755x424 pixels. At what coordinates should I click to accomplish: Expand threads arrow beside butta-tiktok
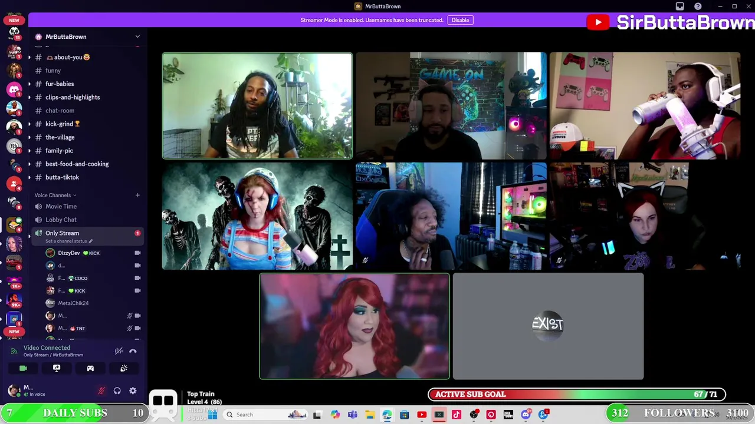point(29,177)
